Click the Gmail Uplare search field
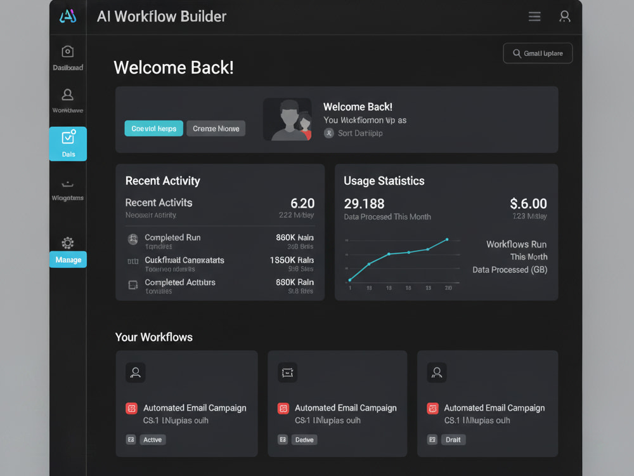 pyautogui.click(x=538, y=53)
